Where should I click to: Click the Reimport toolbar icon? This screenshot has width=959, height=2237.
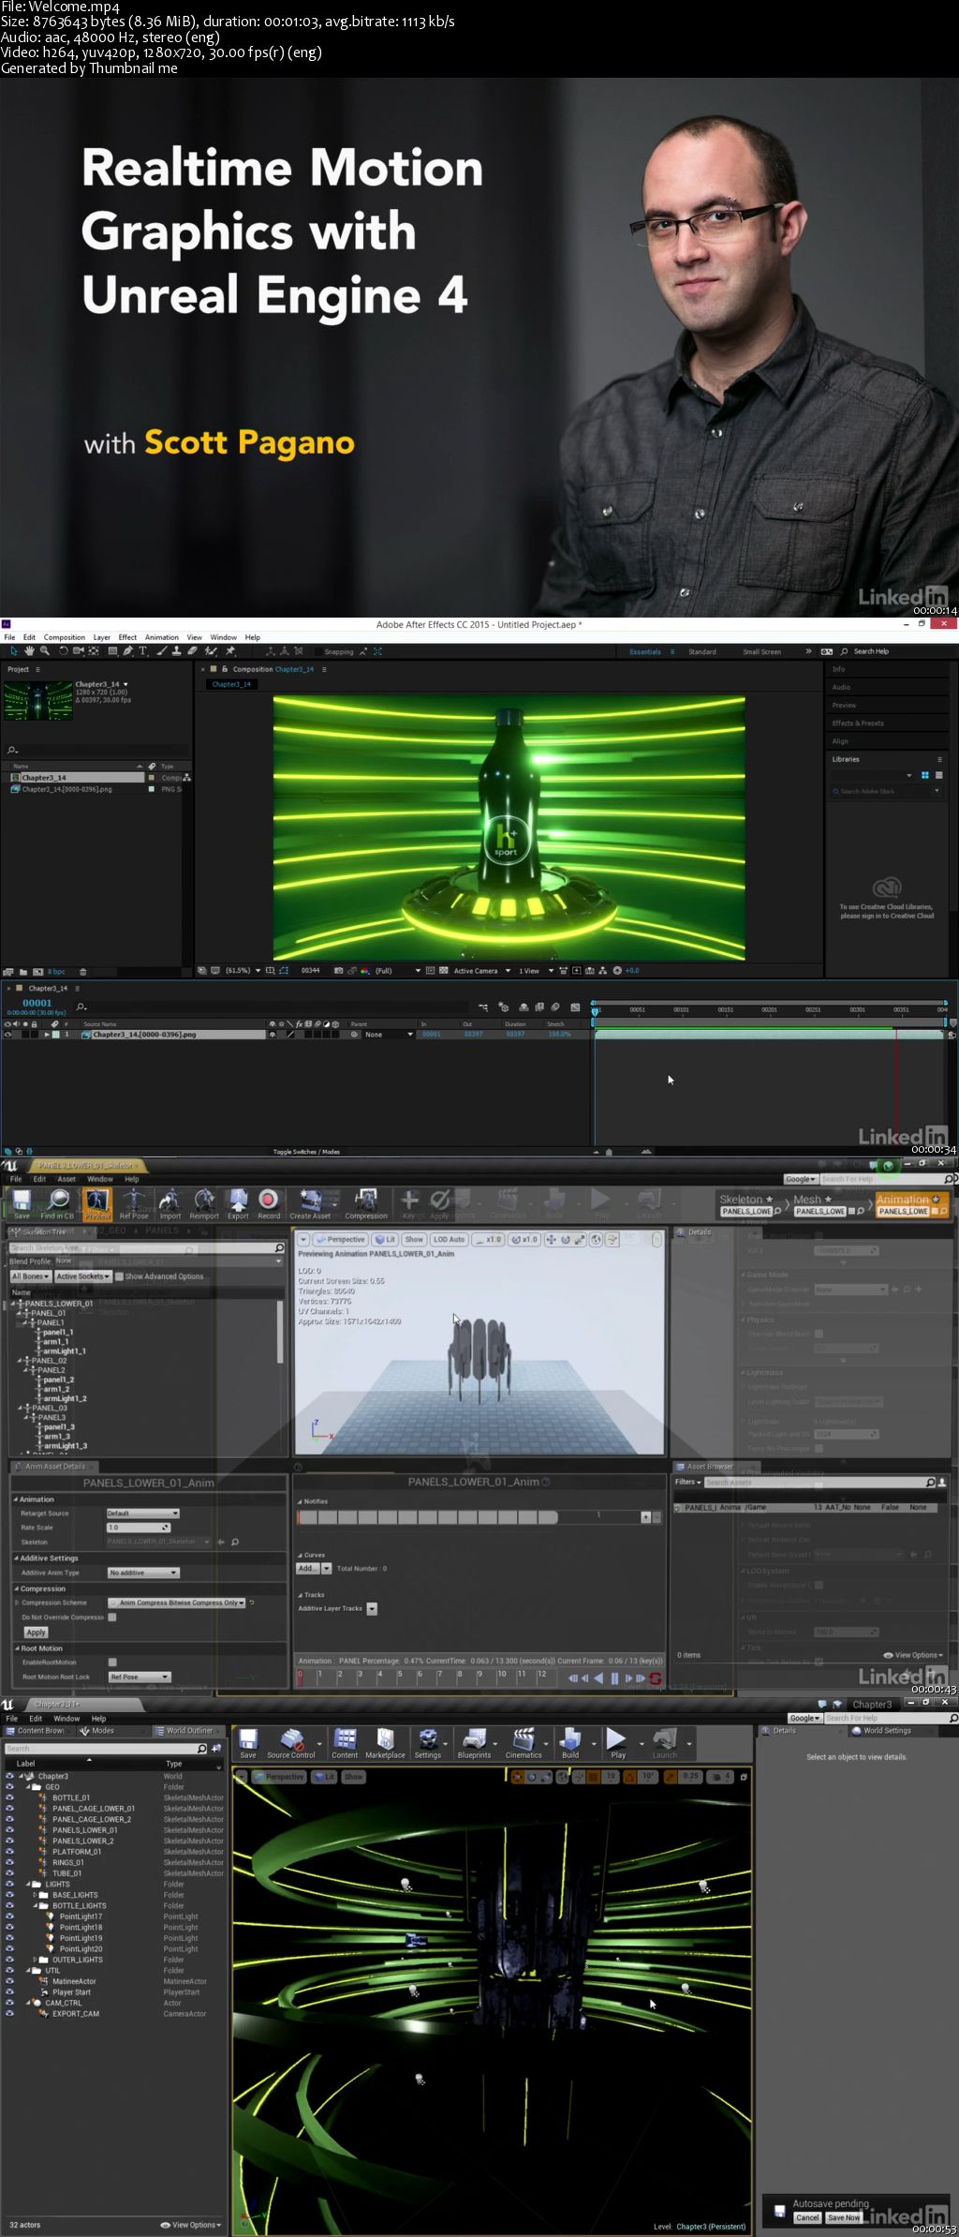(204, 1203)
